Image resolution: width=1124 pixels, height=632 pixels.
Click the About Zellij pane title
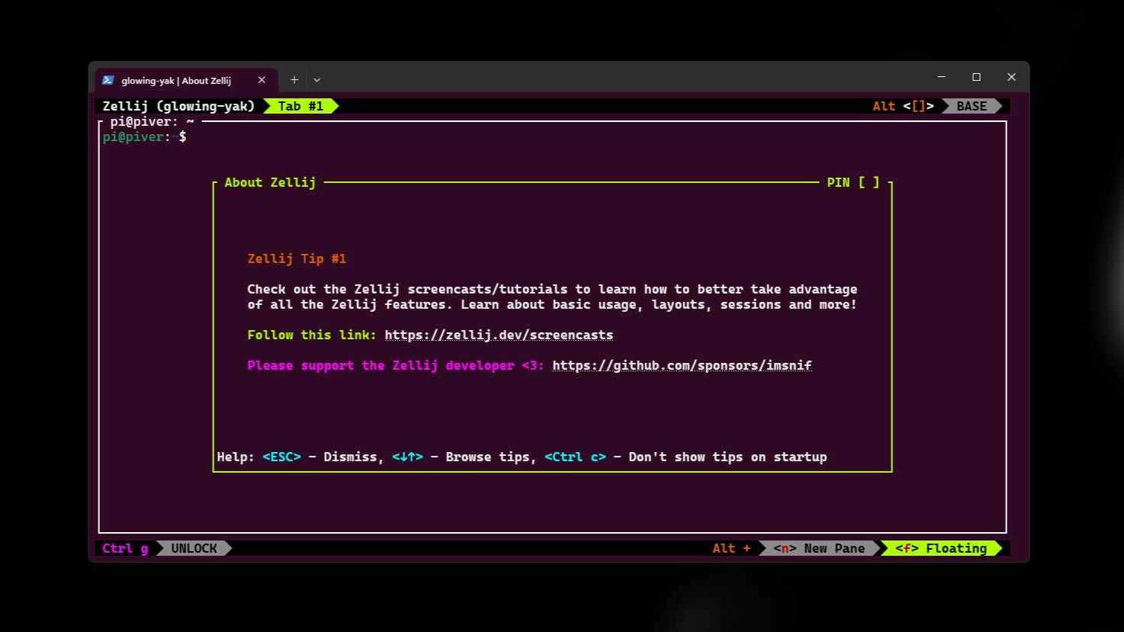[270, 182]
